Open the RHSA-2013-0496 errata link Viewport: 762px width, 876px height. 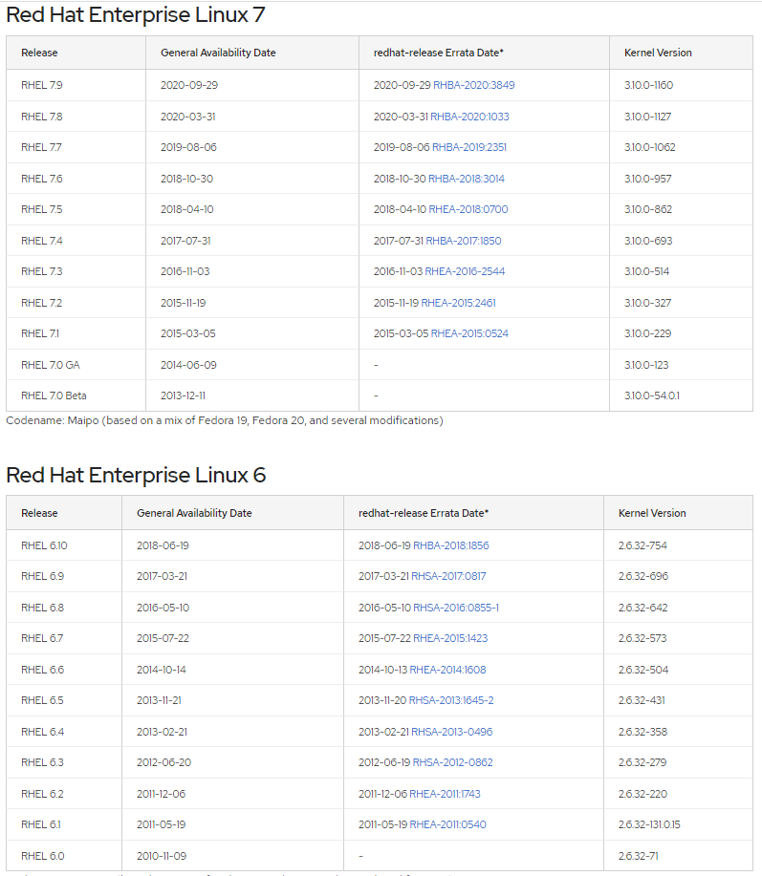pyautogui.click(x=451, y=732)
